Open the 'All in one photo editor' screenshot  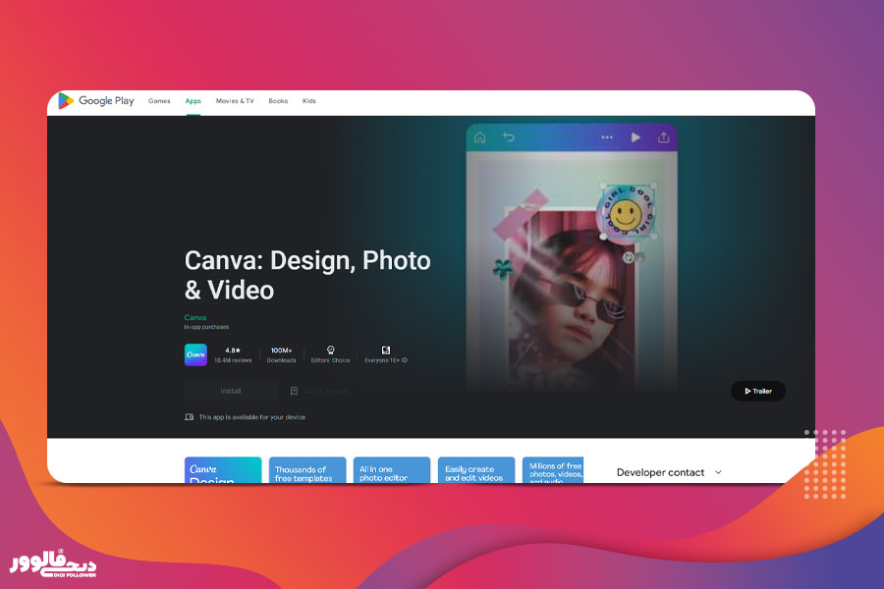(392, 470)
